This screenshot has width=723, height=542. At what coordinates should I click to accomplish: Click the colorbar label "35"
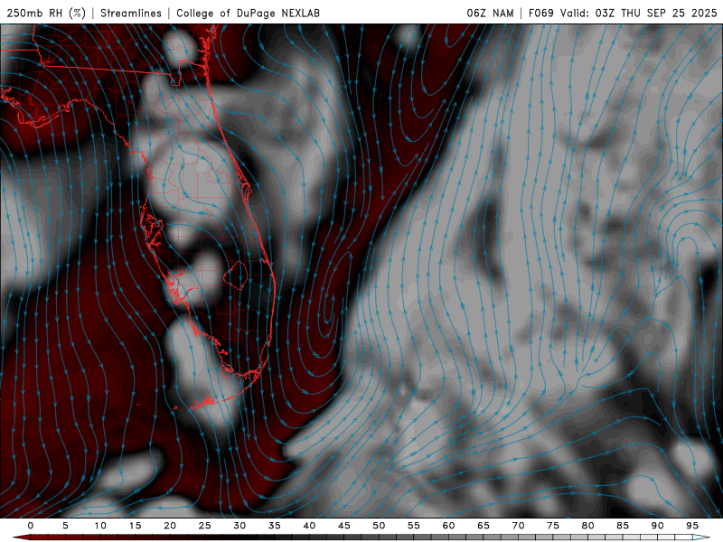click(x=275, y=526)
